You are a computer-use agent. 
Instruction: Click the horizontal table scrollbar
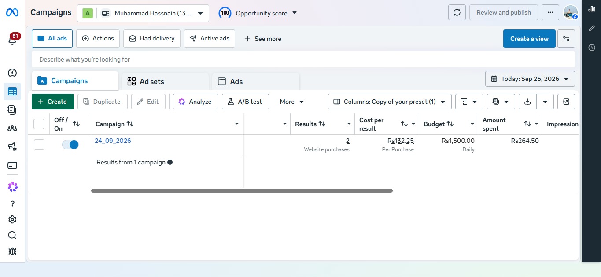[x=242, y=191]
